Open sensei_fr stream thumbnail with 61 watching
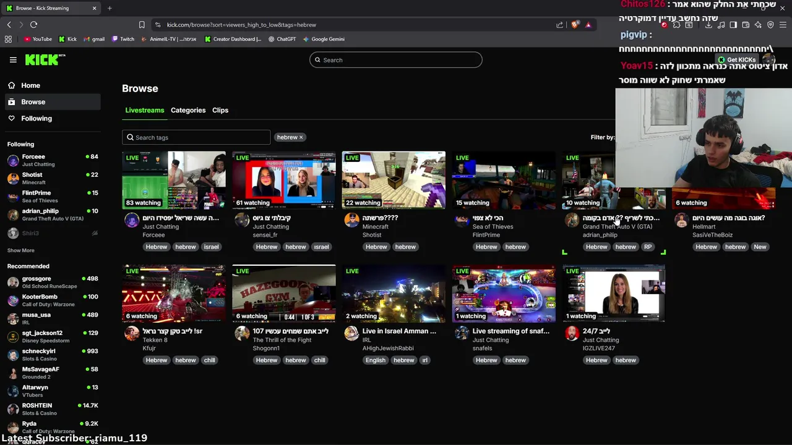792x445 pixels. [x=284, y=180]
